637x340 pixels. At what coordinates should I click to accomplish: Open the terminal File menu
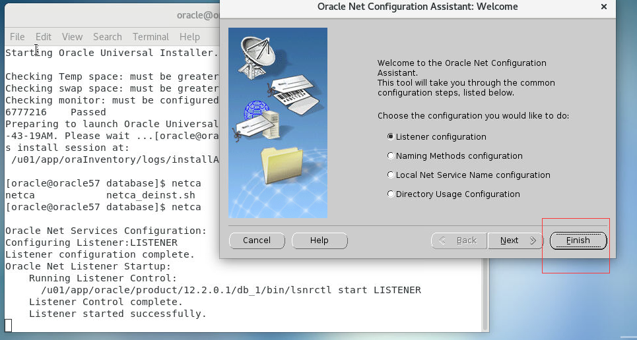point(17,37)
